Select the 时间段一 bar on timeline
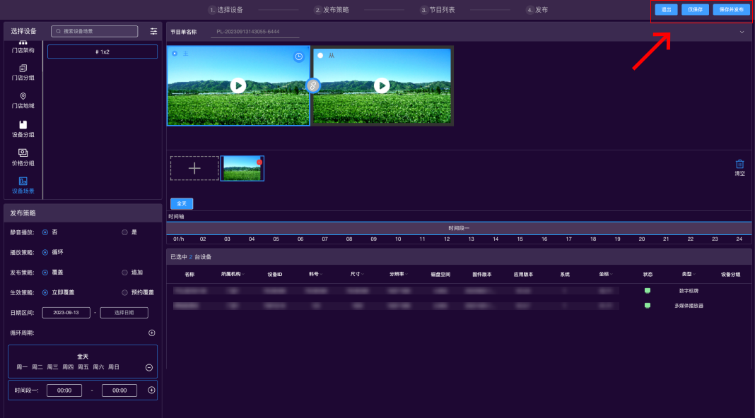 click(459, 228)
